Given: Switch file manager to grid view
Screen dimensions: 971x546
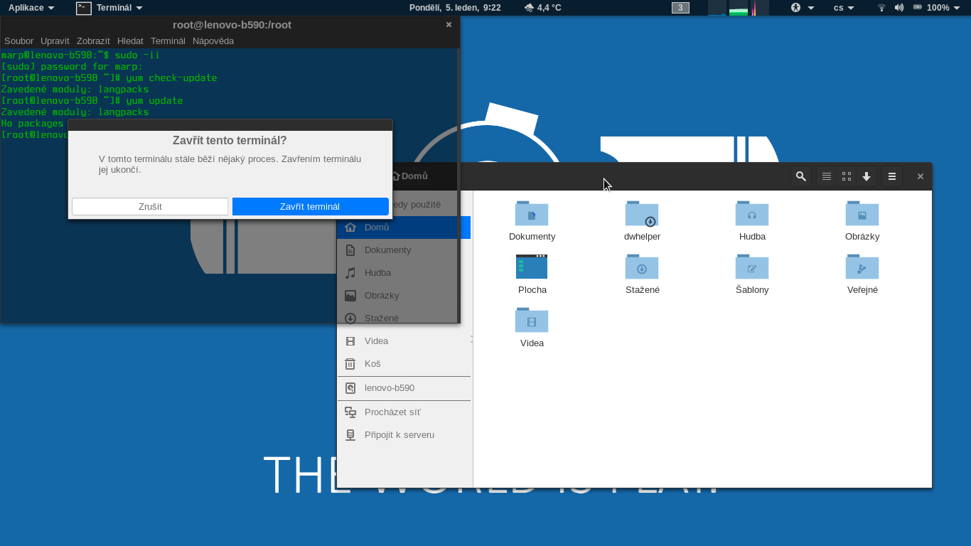Looking at the screenshot, I should tap(847, 176).
